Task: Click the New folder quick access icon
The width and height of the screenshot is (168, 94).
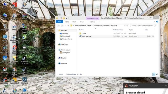Action: coord(64,18)
